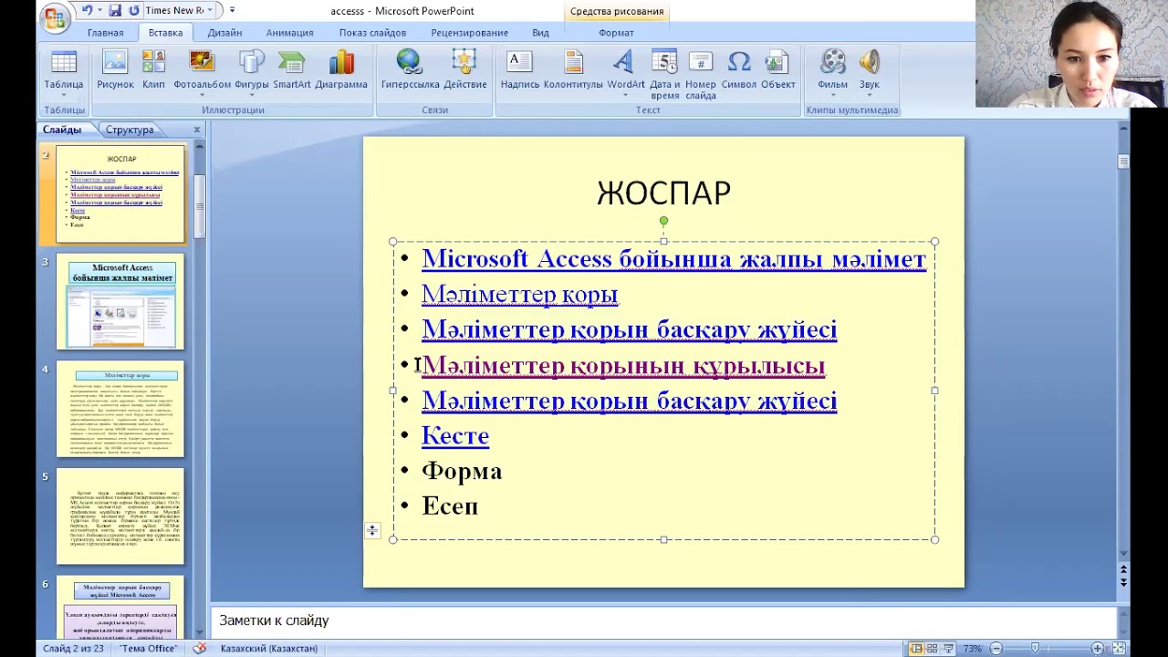Switch to Normal view
The width and height of the screenshot is (1168, 657).
coord(916,649)
